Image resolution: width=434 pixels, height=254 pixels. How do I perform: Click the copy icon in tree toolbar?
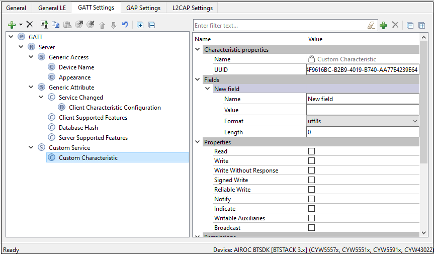click(55, 25)
